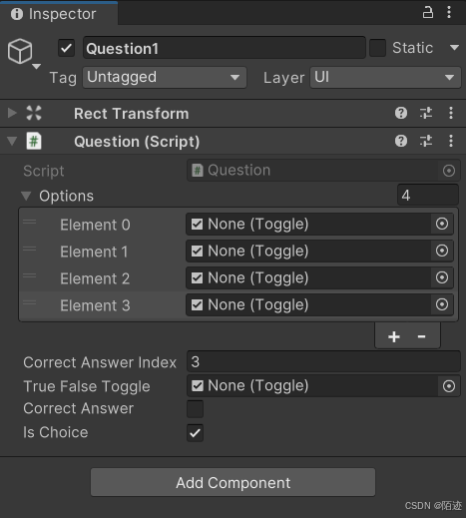Viewport: 466px width, 518px height.
Task: Open the Tag dropdown showing Untagged
Action: [165, 78]
